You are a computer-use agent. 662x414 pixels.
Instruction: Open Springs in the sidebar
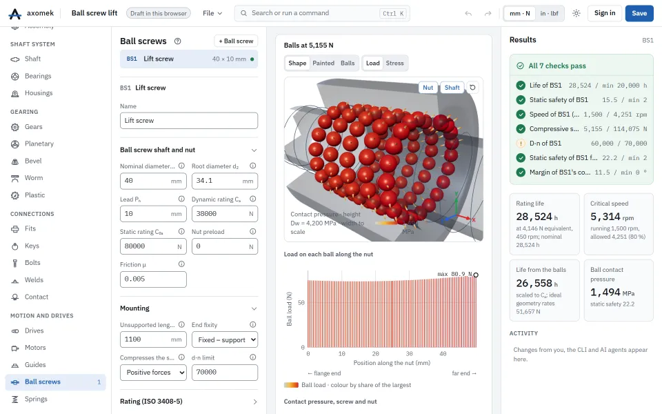(55, 399)
